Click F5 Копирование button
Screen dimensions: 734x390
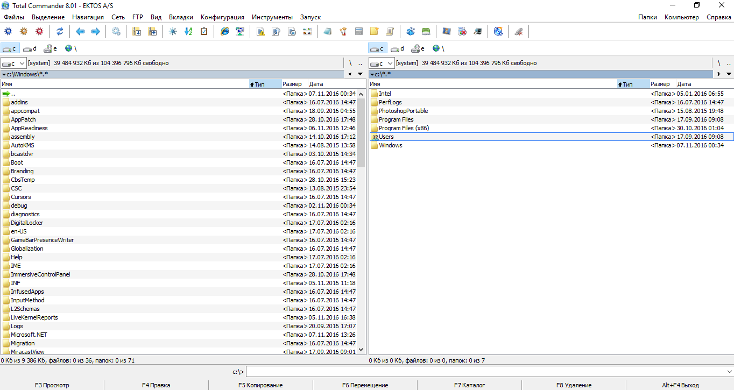click(260, 385)
